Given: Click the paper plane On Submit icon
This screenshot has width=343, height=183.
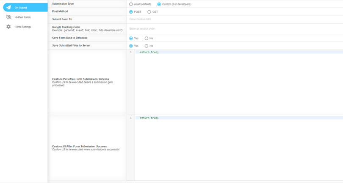Looking at the screenshot, I should click(x=8, y=8).
